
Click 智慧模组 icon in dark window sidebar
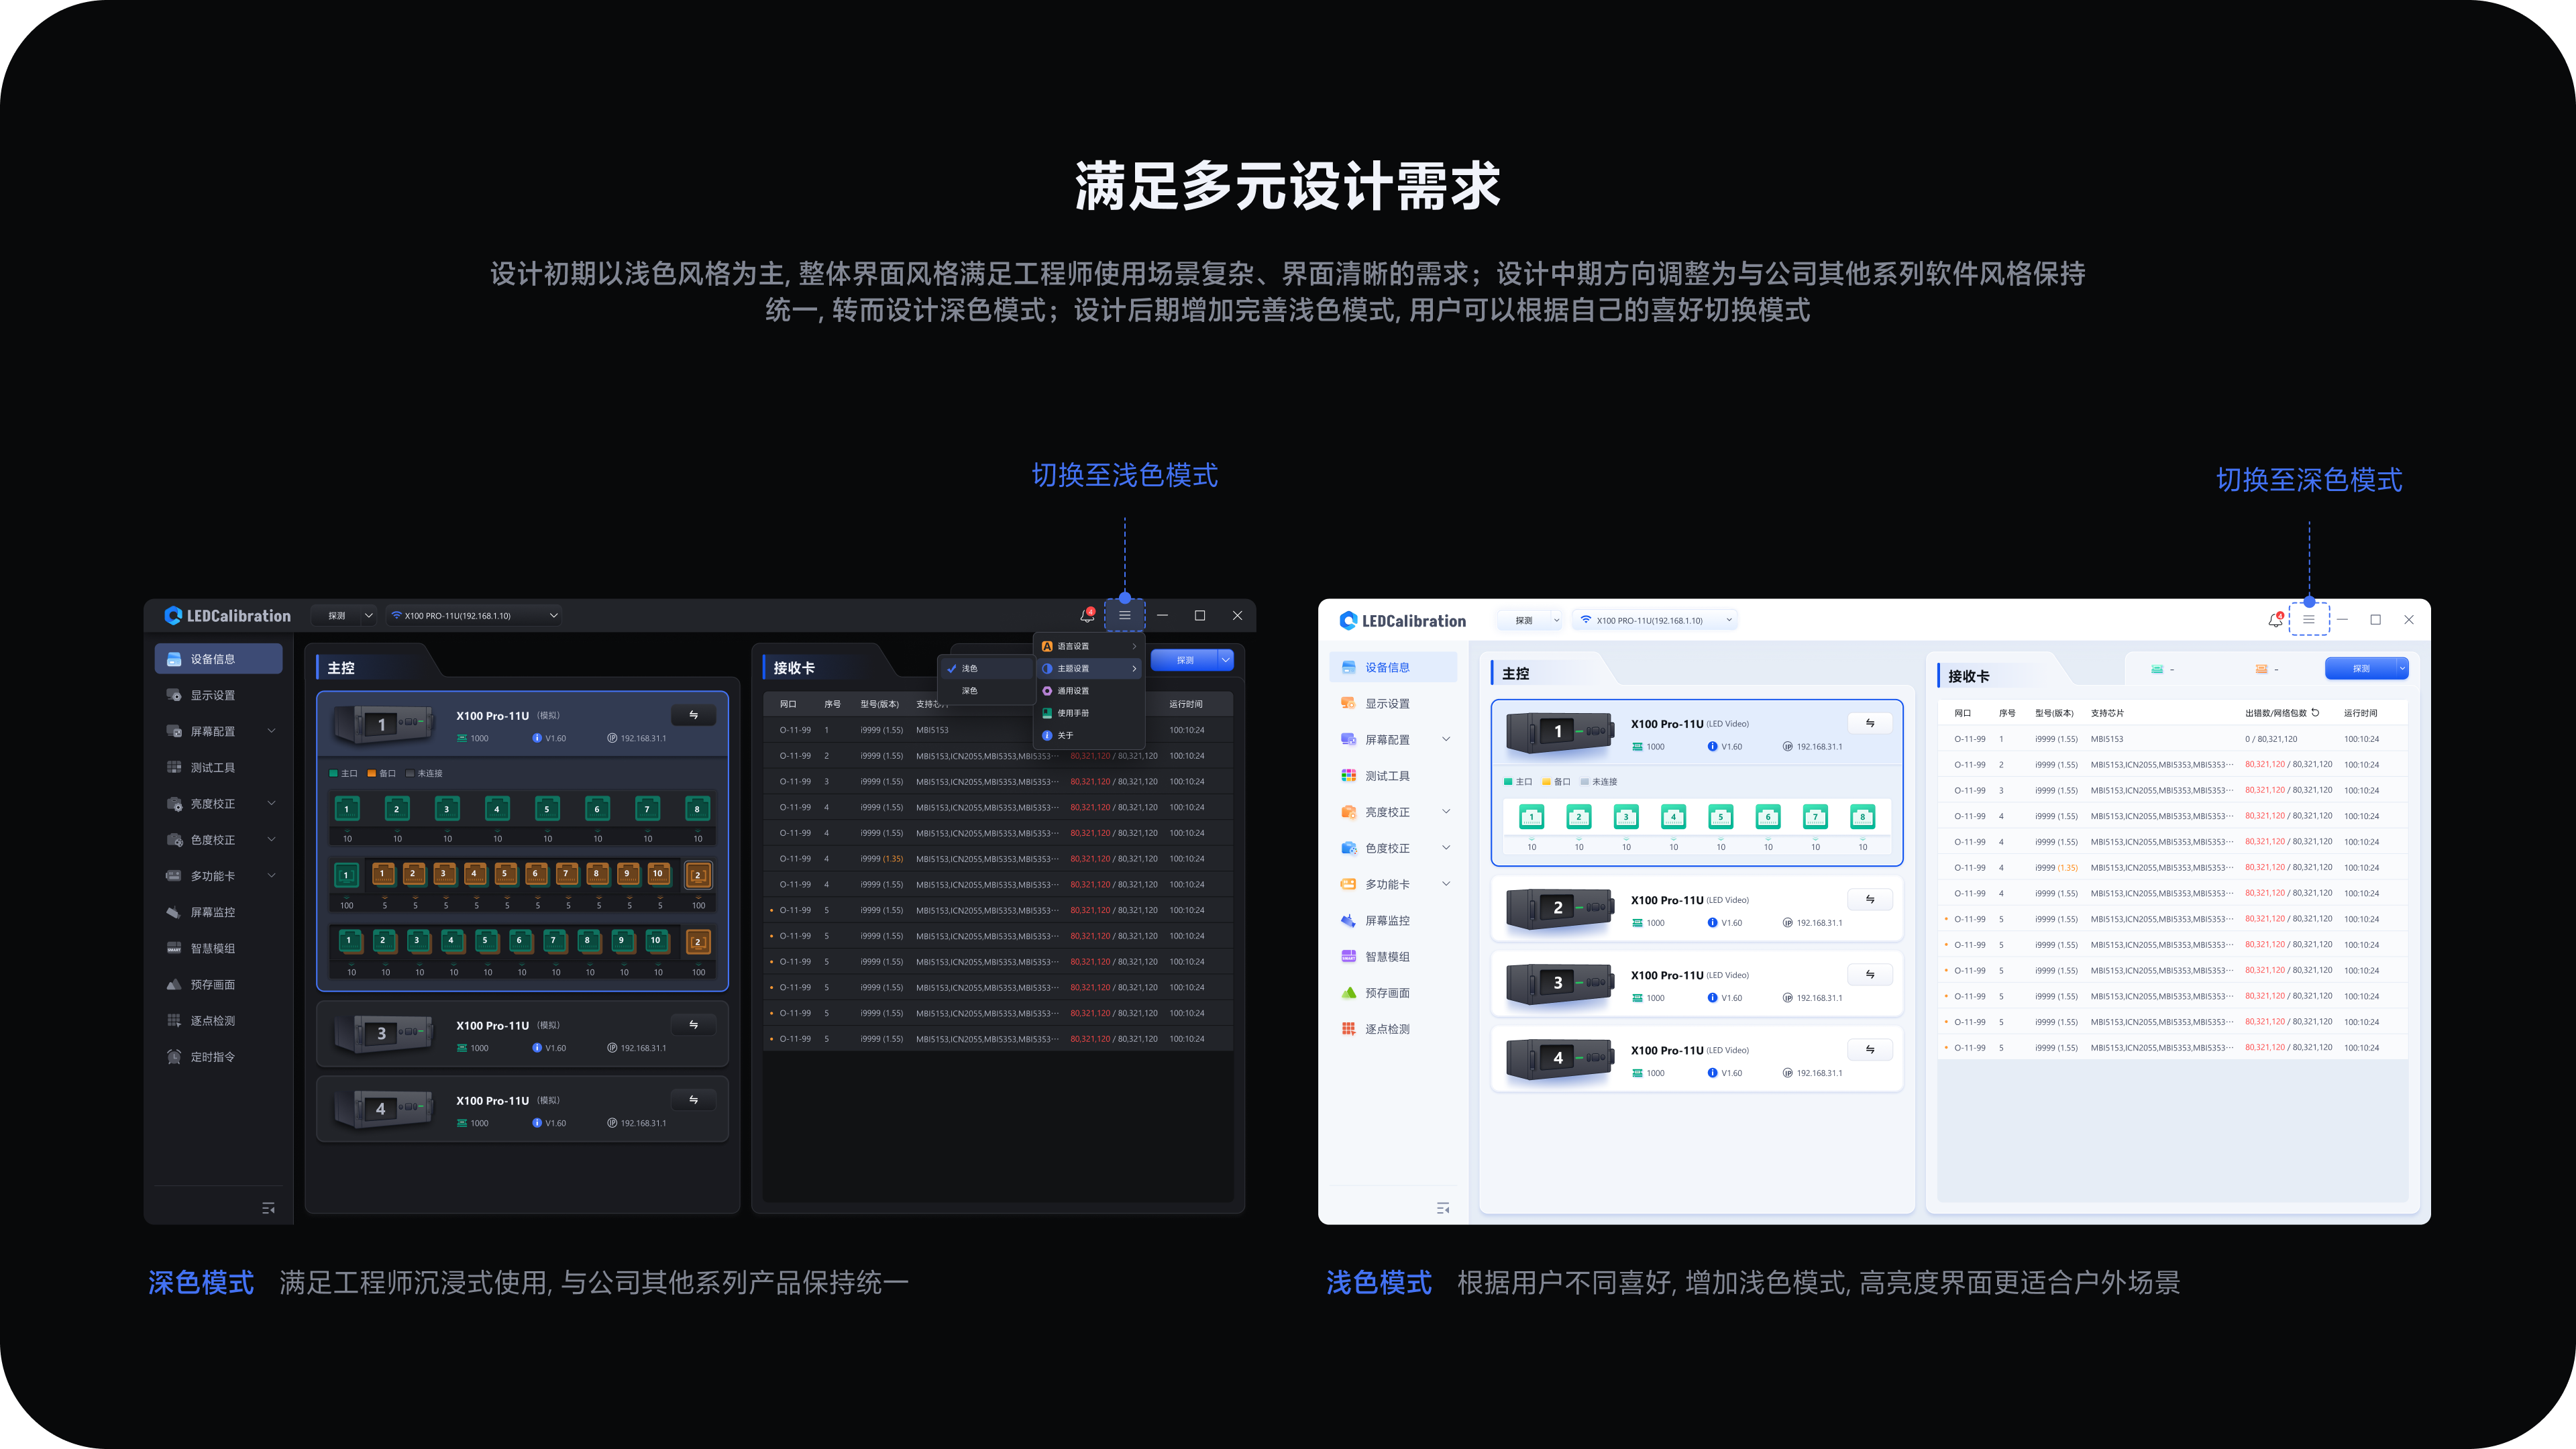pos(174,948)
